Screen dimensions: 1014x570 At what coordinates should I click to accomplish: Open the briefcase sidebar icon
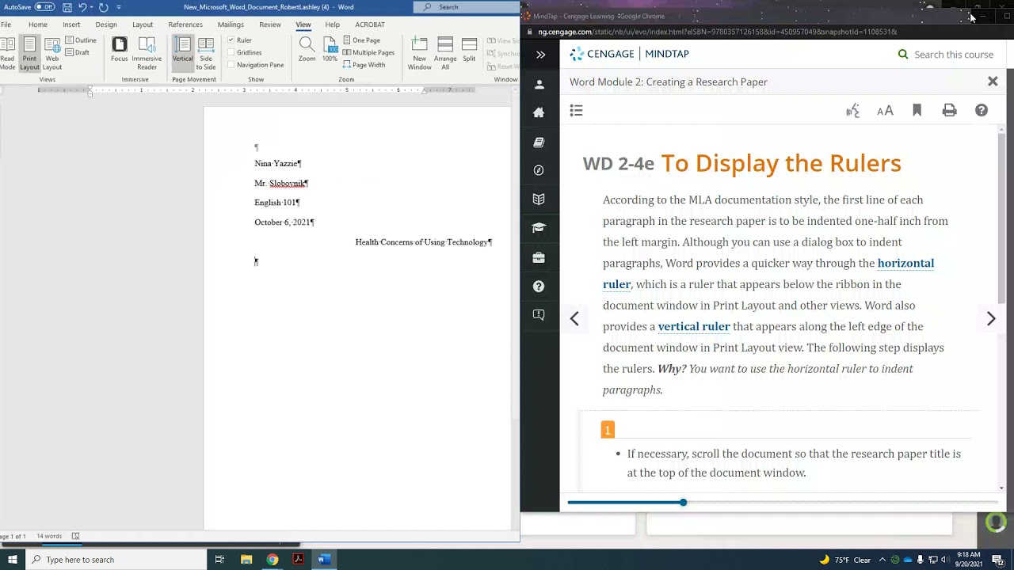[539, 257]
